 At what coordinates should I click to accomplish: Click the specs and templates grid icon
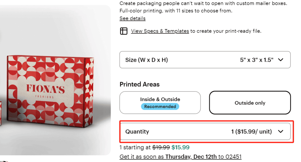click(124, 31)
